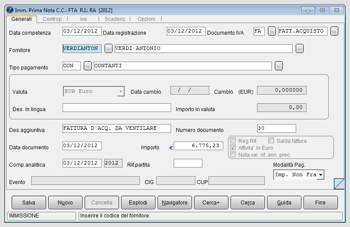Close the Imm. Prima Nota window
The width and height of the screenshot is (350, 227).
337,10
